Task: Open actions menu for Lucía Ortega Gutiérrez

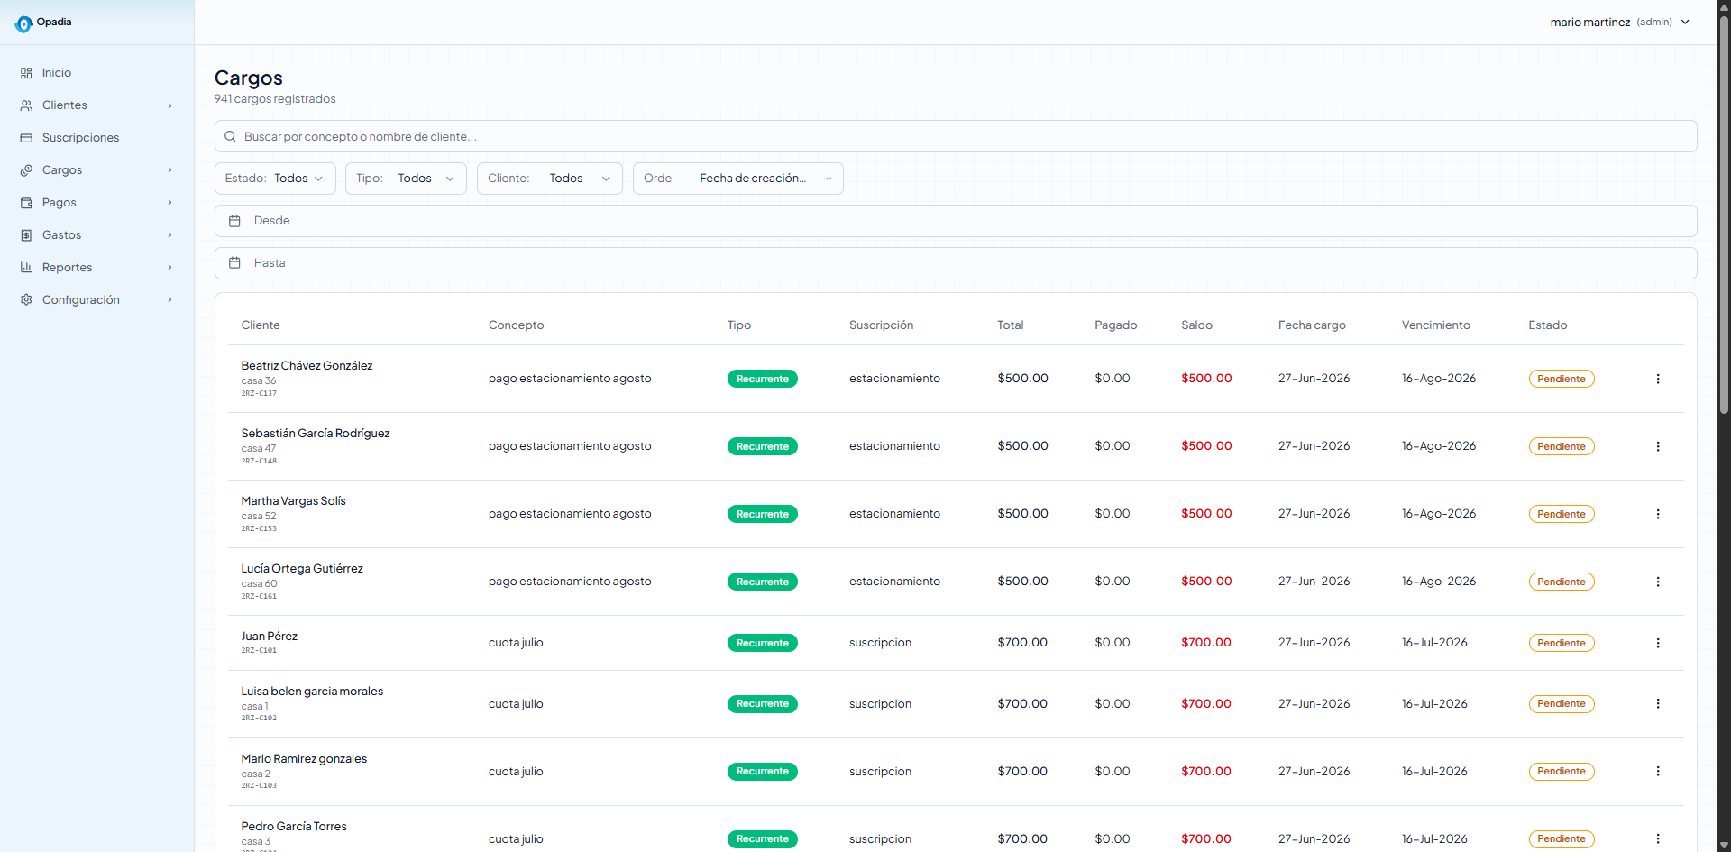Action: click(x=1657, y=582)
